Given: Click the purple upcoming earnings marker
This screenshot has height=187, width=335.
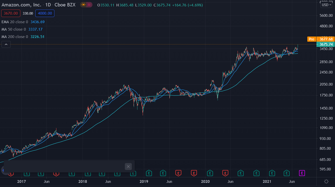Looking at the screenshot, I should [x=302, y=173].
